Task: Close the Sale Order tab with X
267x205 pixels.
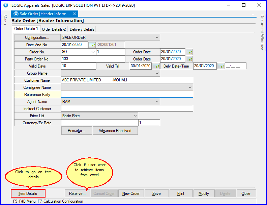Action: (x=75, y=14)
